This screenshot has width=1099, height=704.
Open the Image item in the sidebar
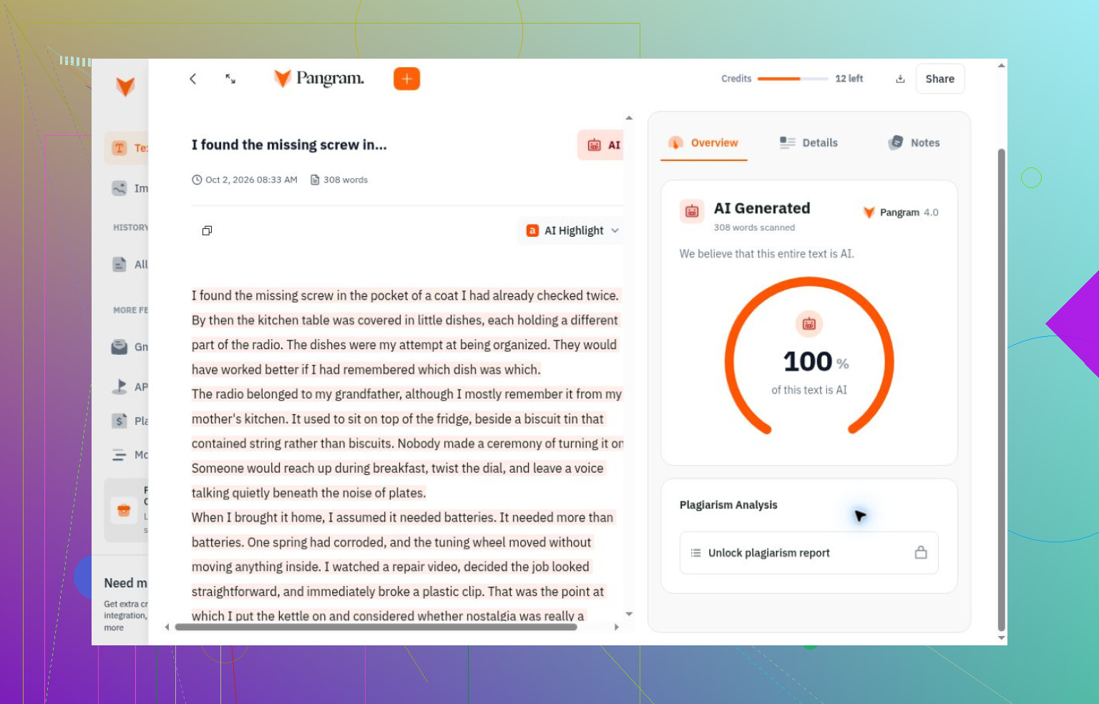[130, 188]
